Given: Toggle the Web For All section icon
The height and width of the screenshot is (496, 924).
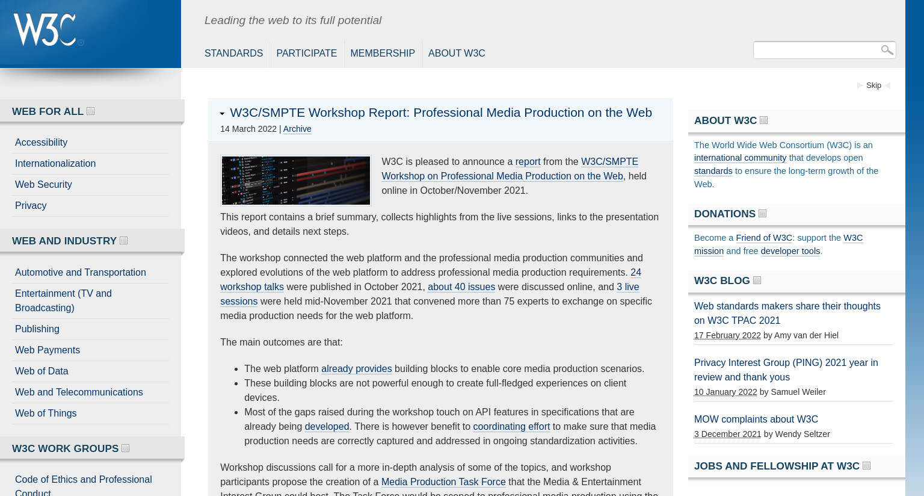Looking at the screenshot, I should coord(91,111).
